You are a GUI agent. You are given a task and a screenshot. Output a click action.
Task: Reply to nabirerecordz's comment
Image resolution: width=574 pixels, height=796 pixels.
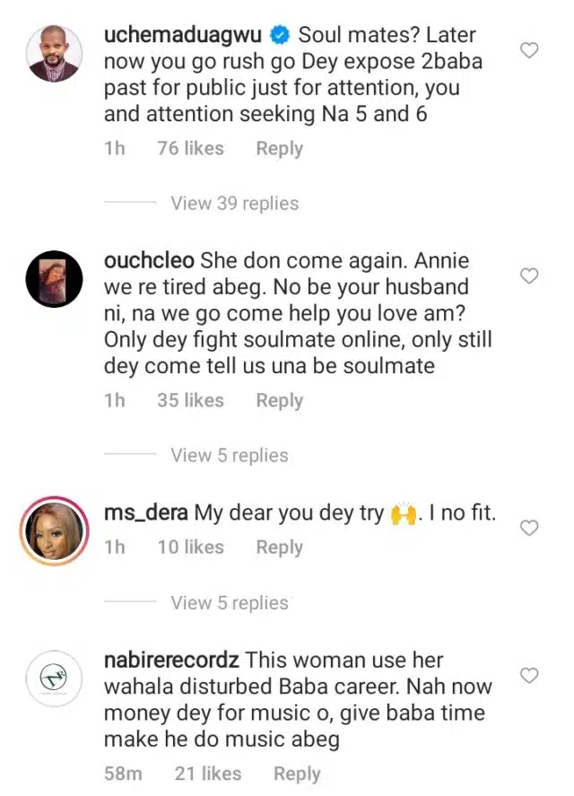(297, 773)
